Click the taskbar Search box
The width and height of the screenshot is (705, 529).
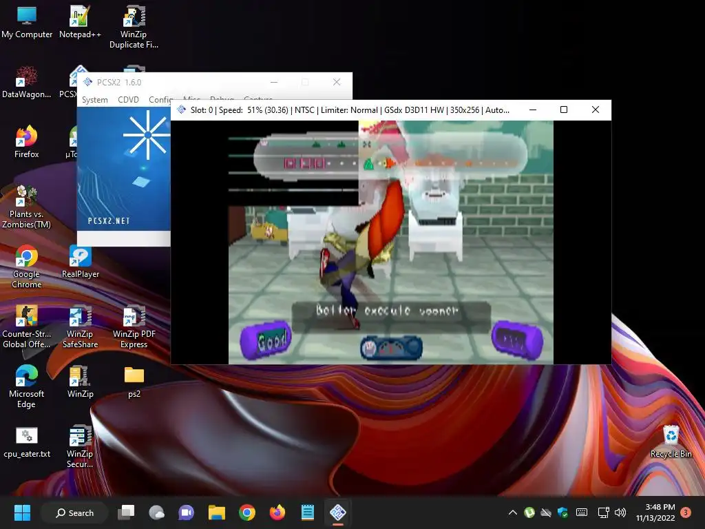point(74,512)
